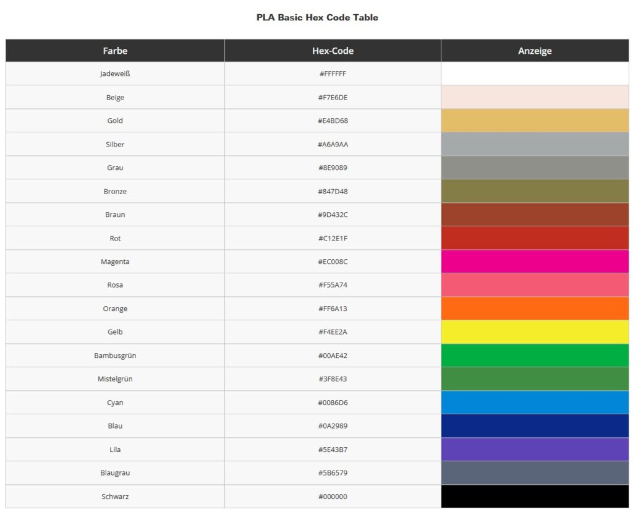Select hex code #8E9089
This screenshot has width=633, height=512.
333,168
